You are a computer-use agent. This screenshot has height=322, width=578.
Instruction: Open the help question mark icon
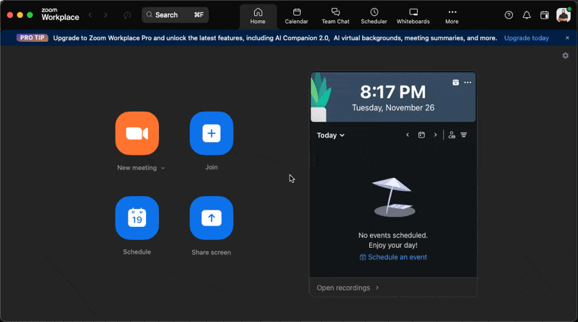click(509, 15)
